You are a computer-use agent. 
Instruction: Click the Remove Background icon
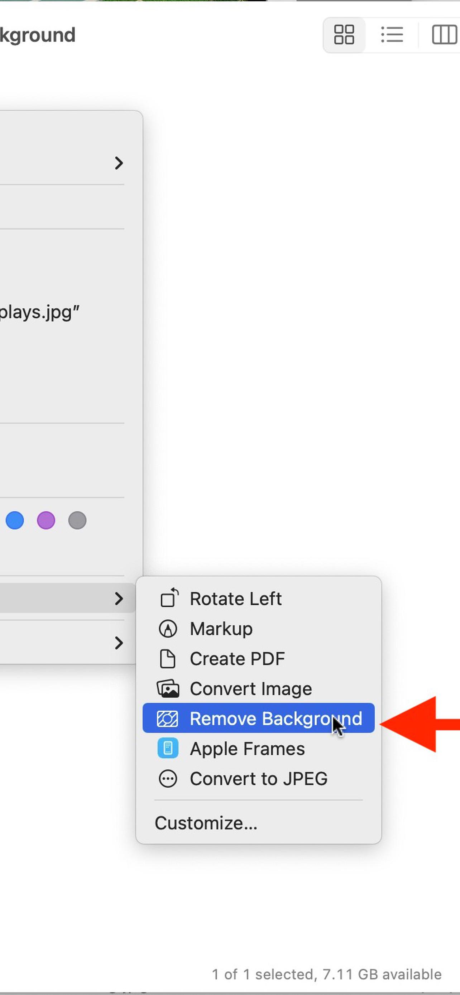[x=168, y=719]
